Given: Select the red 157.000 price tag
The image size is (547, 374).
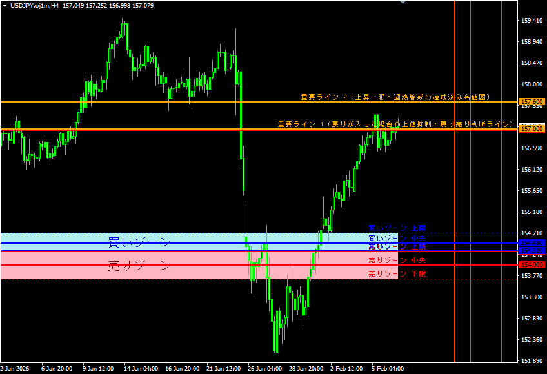Looking at the screenshot, I should [532, 129].
